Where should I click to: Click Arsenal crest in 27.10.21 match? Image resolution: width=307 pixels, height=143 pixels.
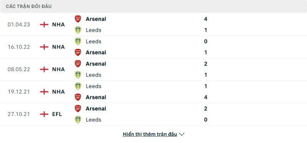[x=78, y=109]
